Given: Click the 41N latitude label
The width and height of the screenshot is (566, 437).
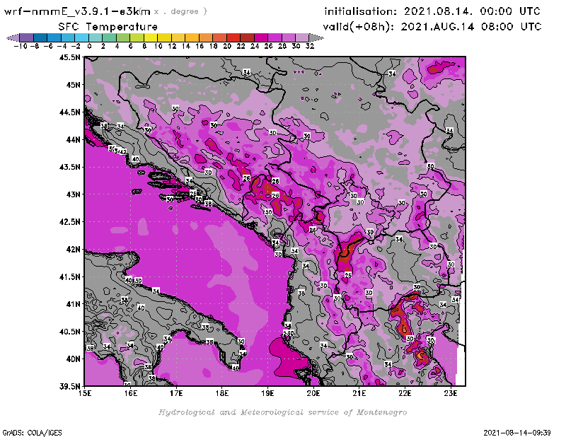Looking at the screenshot, I should click(x=73, y=304).
